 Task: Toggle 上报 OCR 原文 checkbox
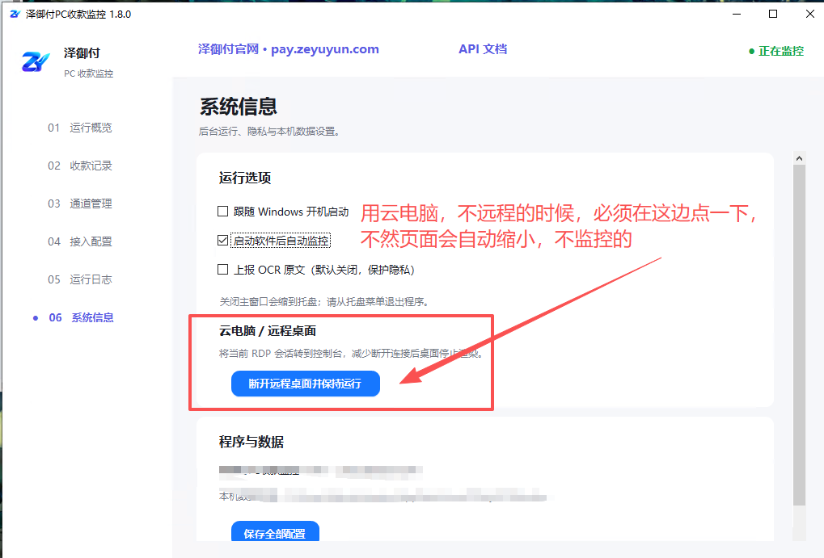(x=223, y=269)
